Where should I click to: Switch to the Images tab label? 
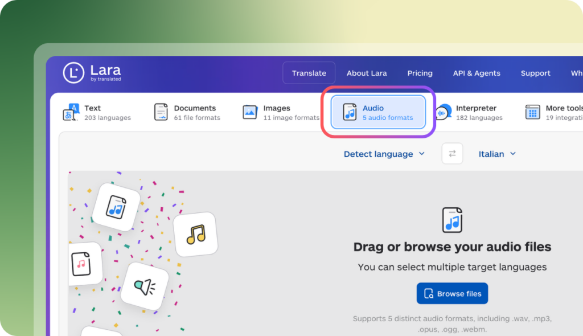coord(277,108)
